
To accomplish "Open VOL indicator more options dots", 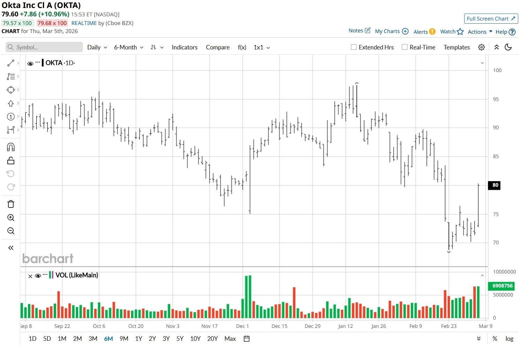I will pos(45,275).
